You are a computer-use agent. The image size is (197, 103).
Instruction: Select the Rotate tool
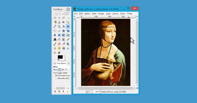pos(64,31)
